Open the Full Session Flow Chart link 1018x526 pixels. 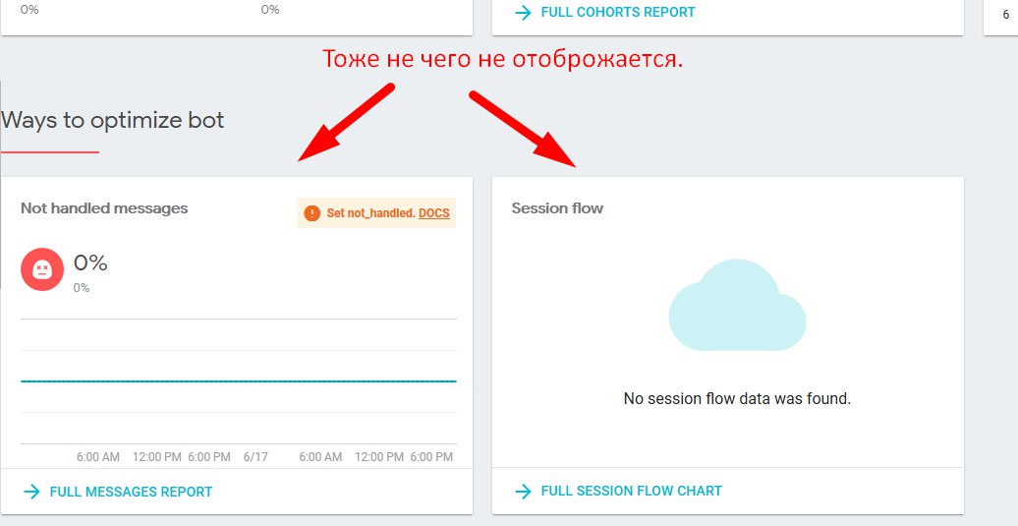tap(631, 491)
